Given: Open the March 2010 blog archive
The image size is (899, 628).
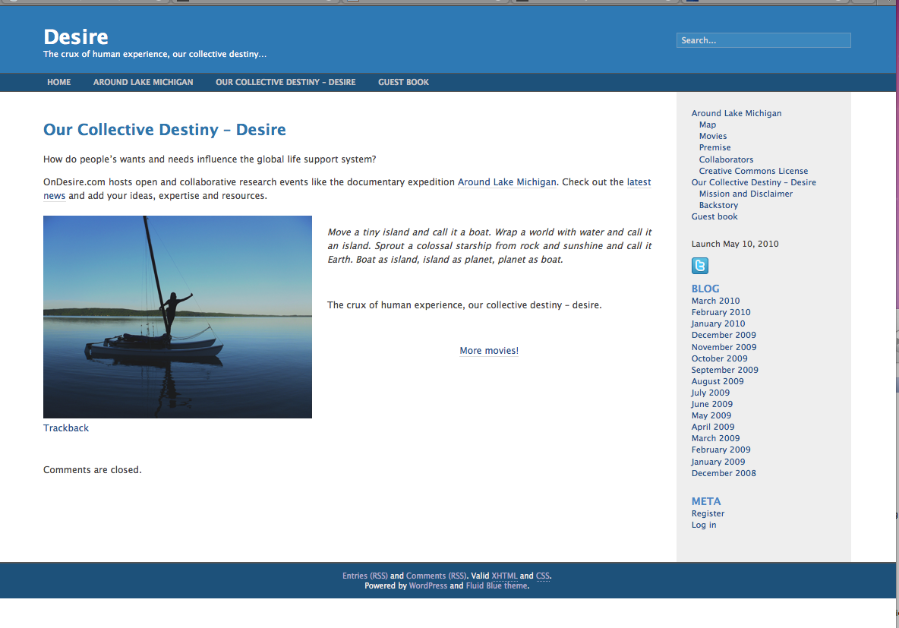Looking at the screenshot, I should [x=715, y=301].
